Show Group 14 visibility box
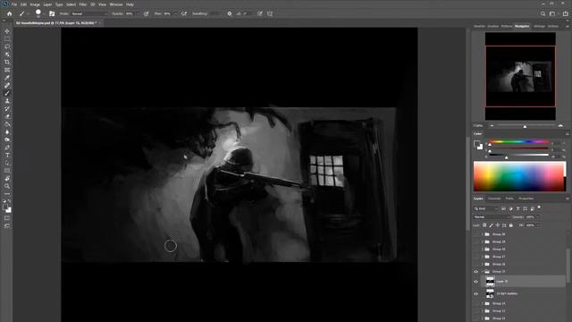The height and width of the screenshot is (322, 572). coord(475,303)
